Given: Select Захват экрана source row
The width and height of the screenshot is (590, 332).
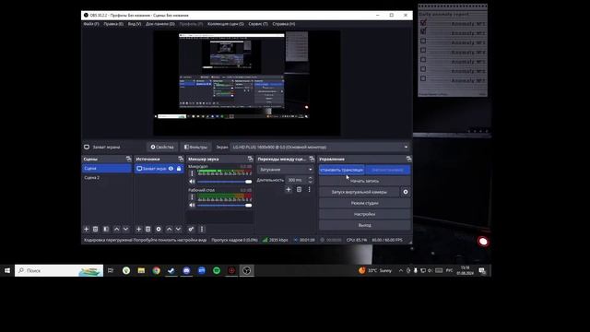Looking at the screenshot, I should [x=159, y=169].
